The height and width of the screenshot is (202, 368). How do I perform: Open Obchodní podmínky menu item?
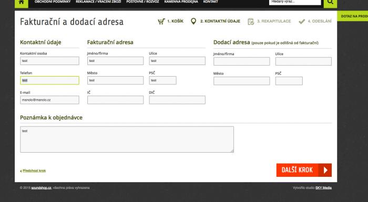pyautogui.click(x=53, y=2)
